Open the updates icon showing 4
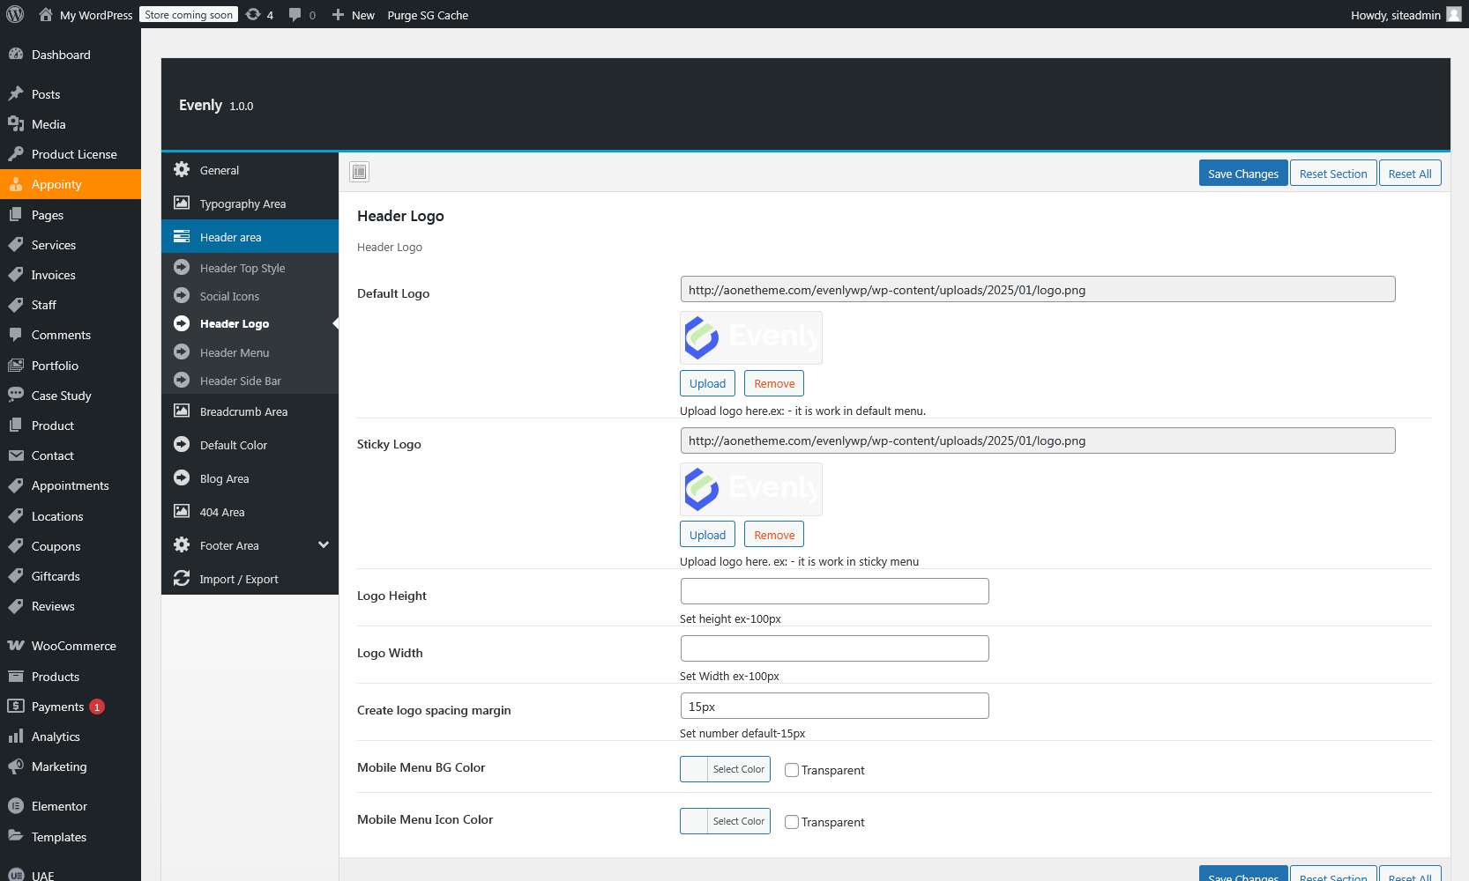1469x881 pixels. pos(254,14)
